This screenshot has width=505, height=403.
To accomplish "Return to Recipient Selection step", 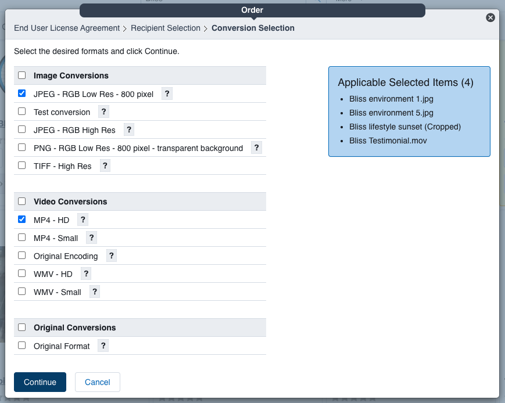I will [x=165, y=28].
